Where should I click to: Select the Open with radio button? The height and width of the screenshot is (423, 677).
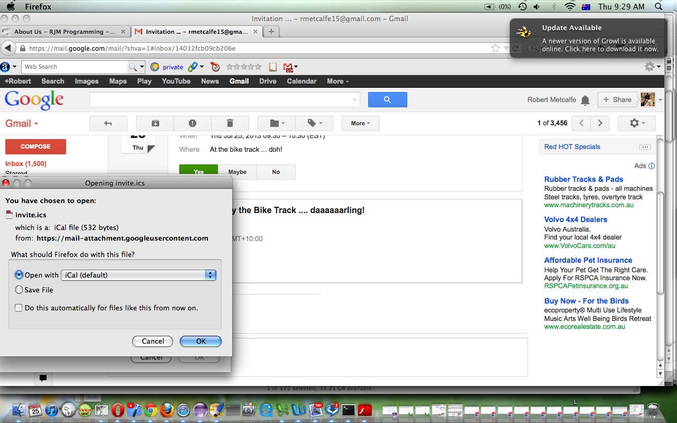pyautogui.click(x=19, y=275)
